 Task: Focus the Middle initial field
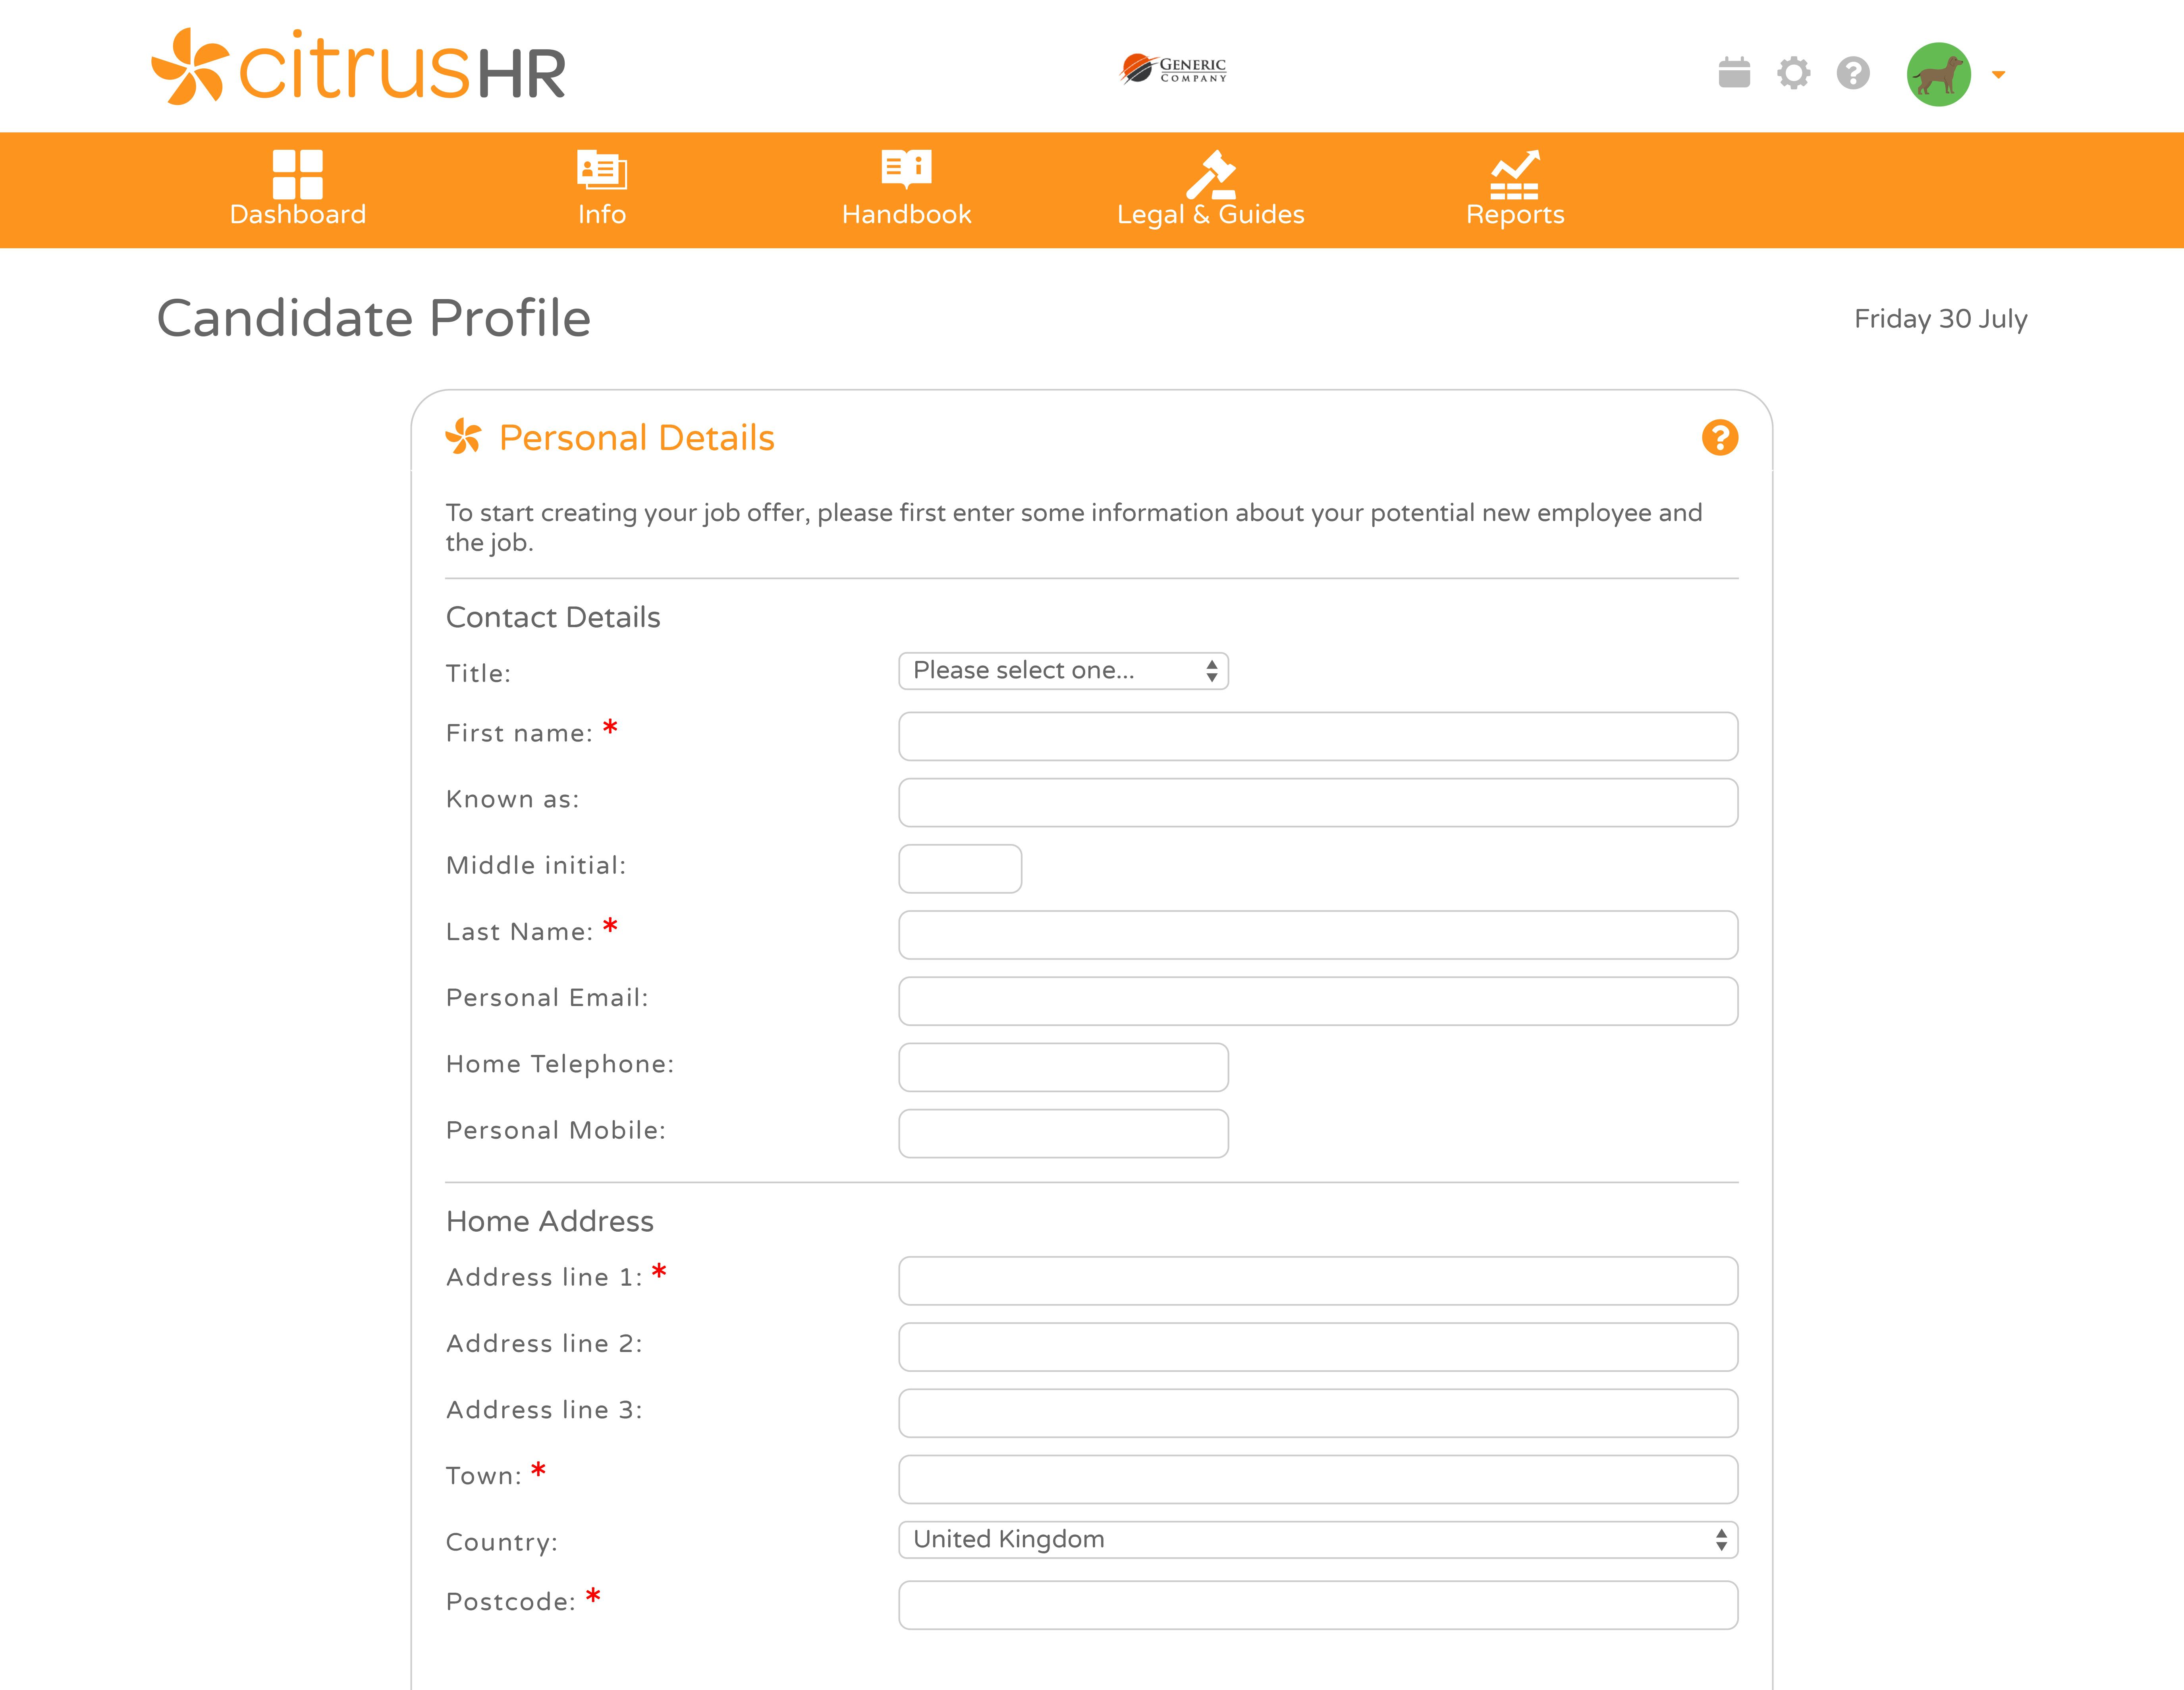point(960,869)
